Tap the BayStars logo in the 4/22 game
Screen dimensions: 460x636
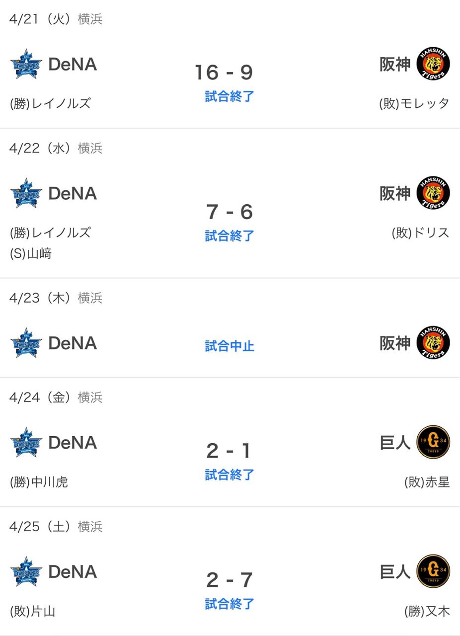pos(26,193)
